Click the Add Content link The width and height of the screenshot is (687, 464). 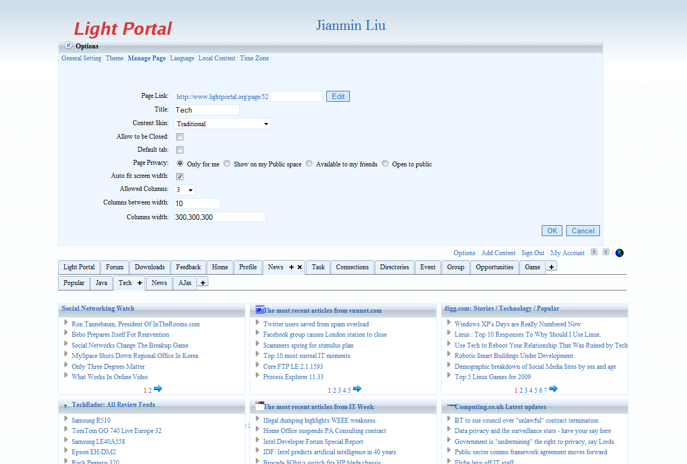498,253
